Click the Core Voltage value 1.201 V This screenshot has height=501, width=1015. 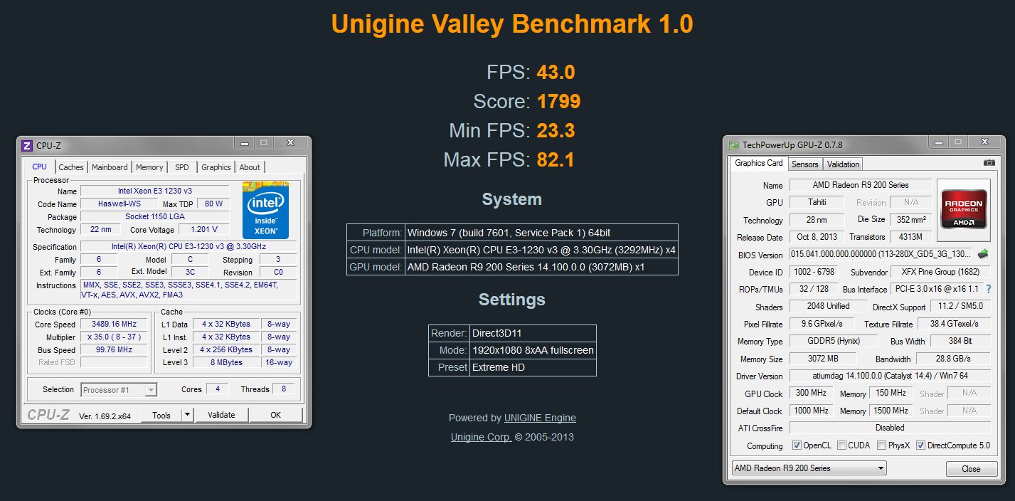[203, 229]
